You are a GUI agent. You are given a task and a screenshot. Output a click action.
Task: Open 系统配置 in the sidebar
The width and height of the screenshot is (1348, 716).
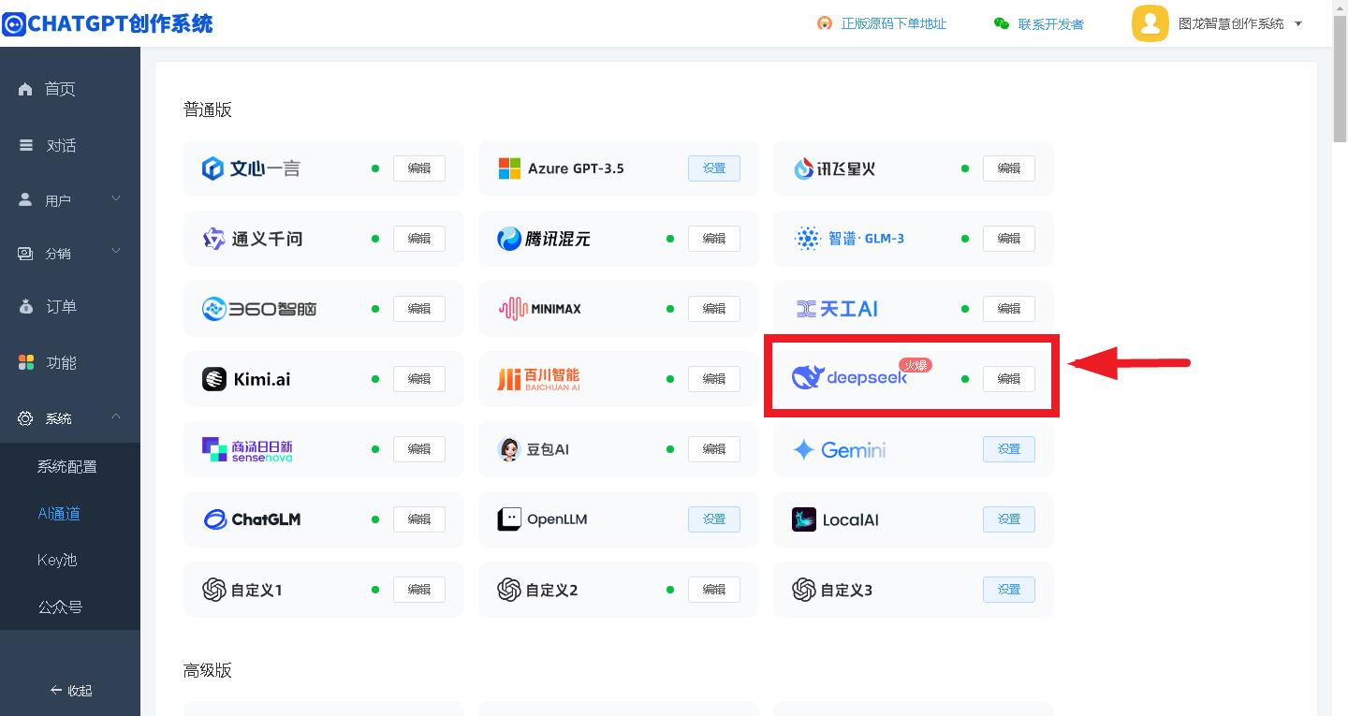[66, 466]
